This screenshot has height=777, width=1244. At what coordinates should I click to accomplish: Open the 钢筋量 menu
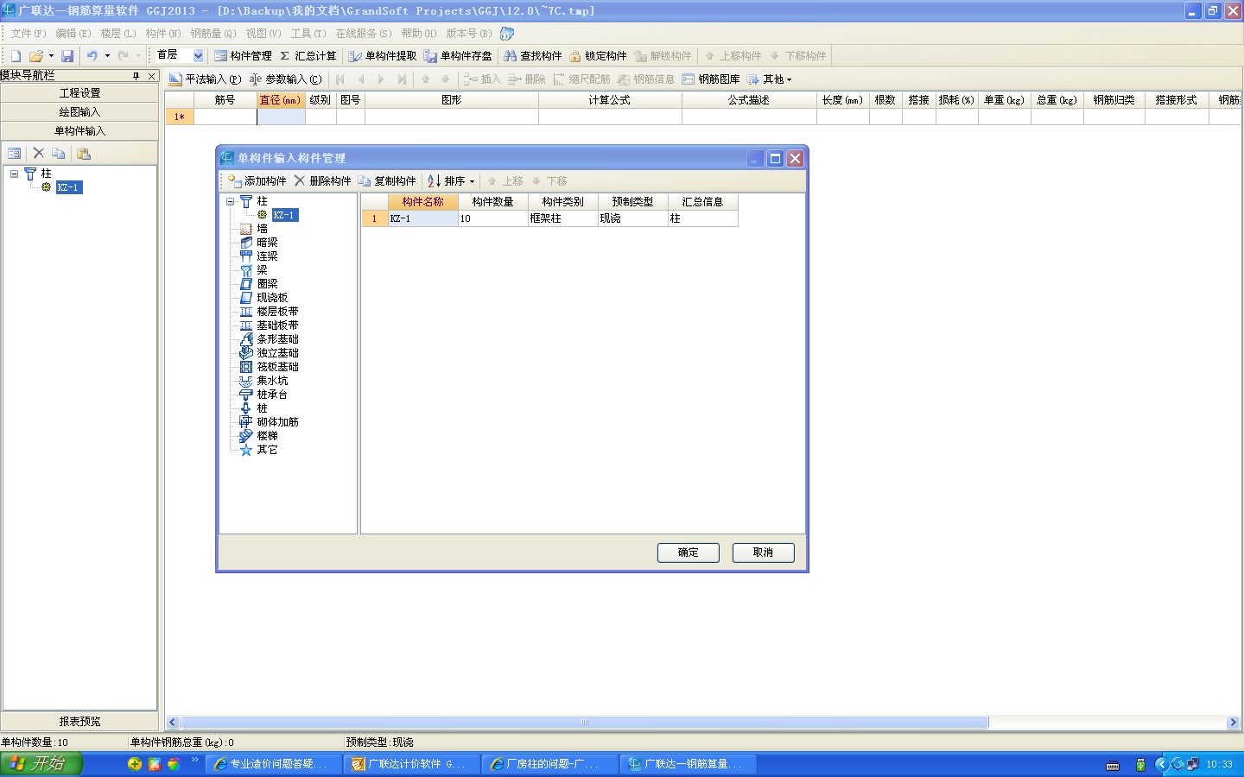point(213,34)
